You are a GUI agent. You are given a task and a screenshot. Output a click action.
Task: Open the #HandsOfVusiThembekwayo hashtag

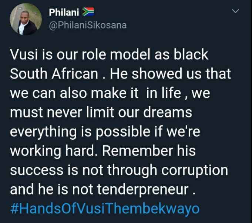[105, 209]
